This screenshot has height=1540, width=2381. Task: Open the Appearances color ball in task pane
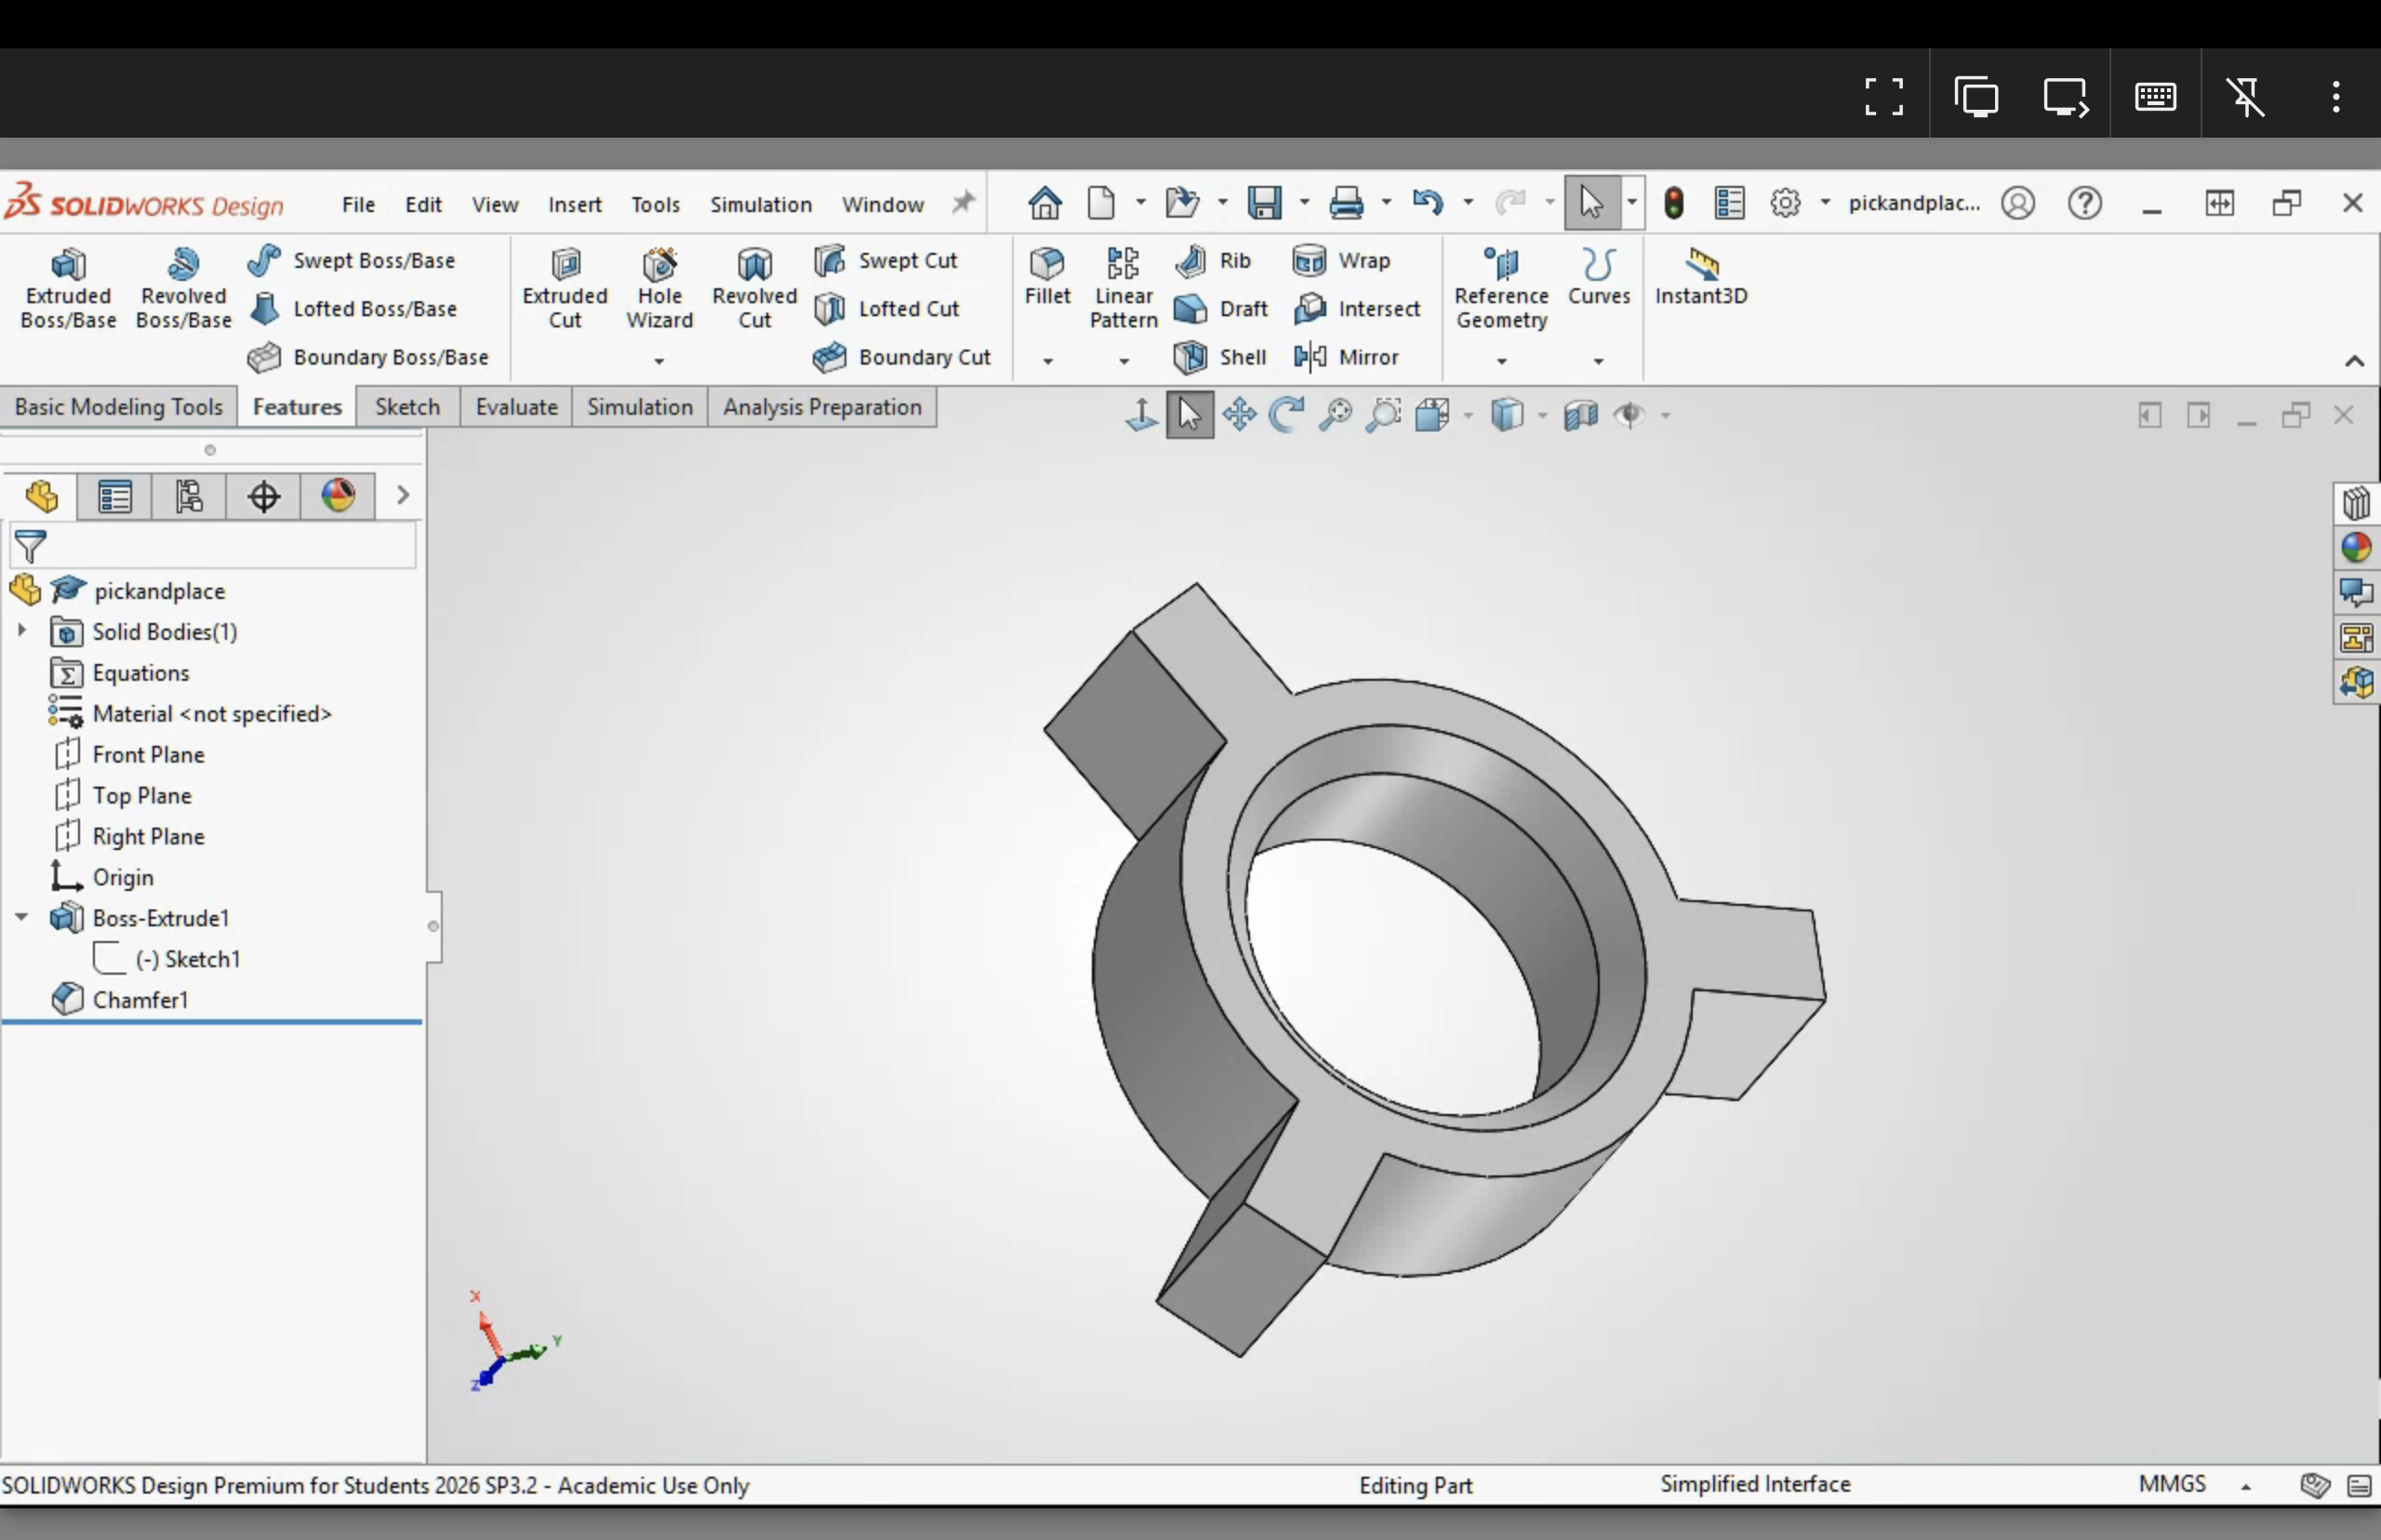click(2356, 547)
